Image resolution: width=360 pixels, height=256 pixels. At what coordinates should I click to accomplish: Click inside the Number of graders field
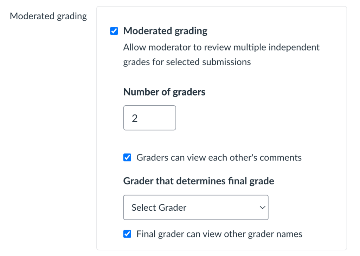tap(149, 118)
